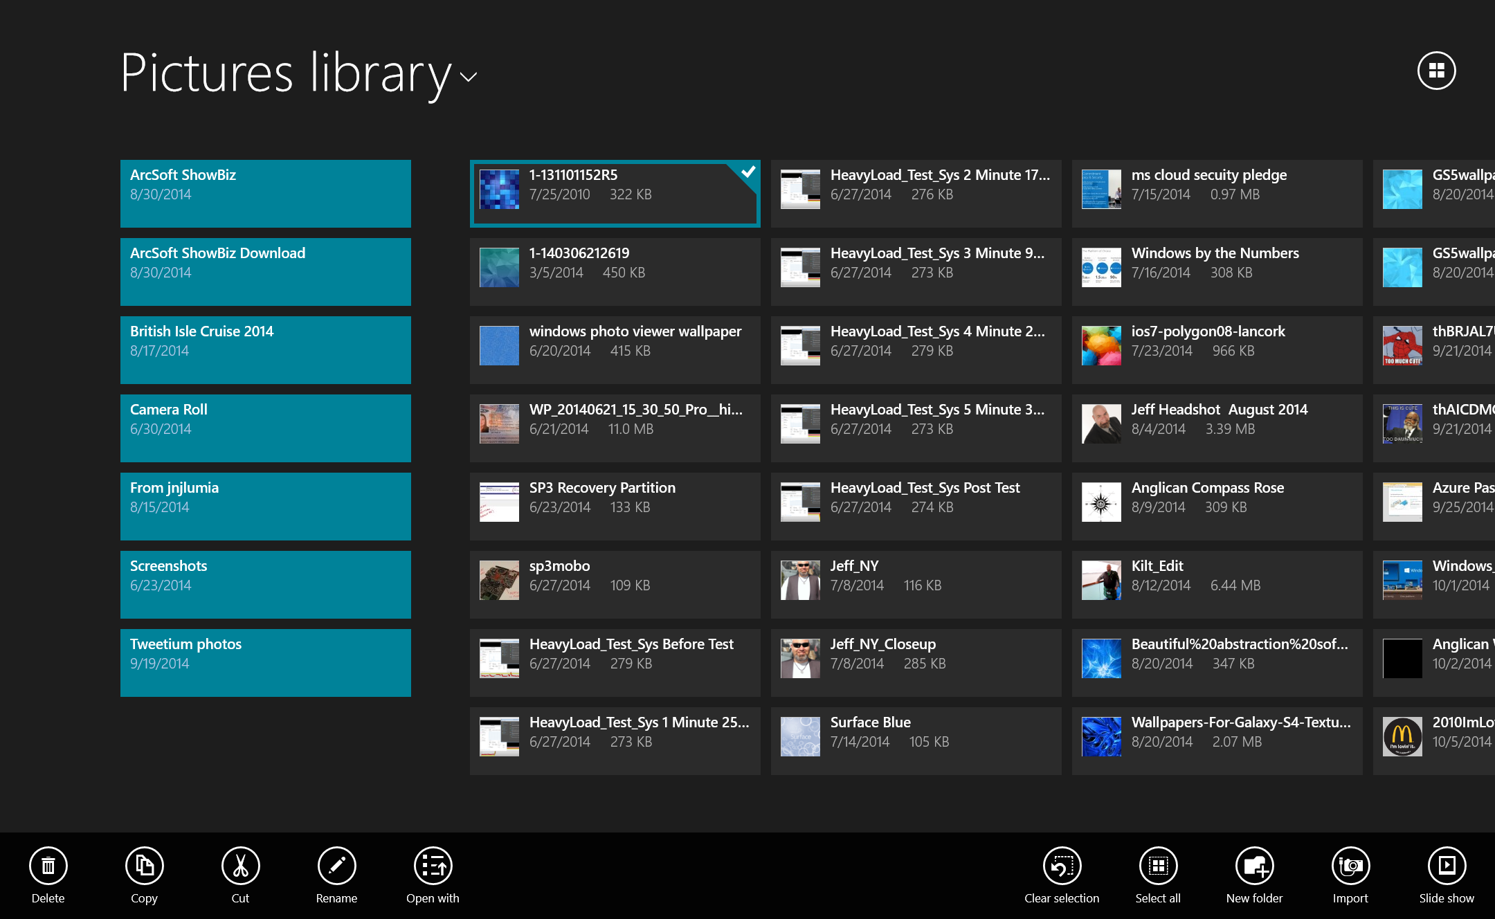The height and width of the screenshot is (919, 1495).
Task: Select HeavyLoad_Test_Sys 5 Minute 3 thumbnail
Action: [800, 424]
